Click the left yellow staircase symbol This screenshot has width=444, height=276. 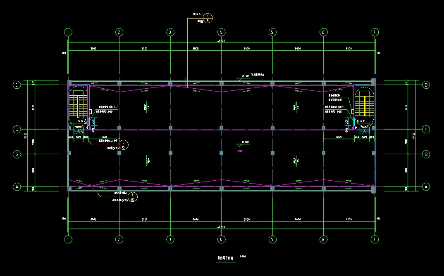click(78, 106)
